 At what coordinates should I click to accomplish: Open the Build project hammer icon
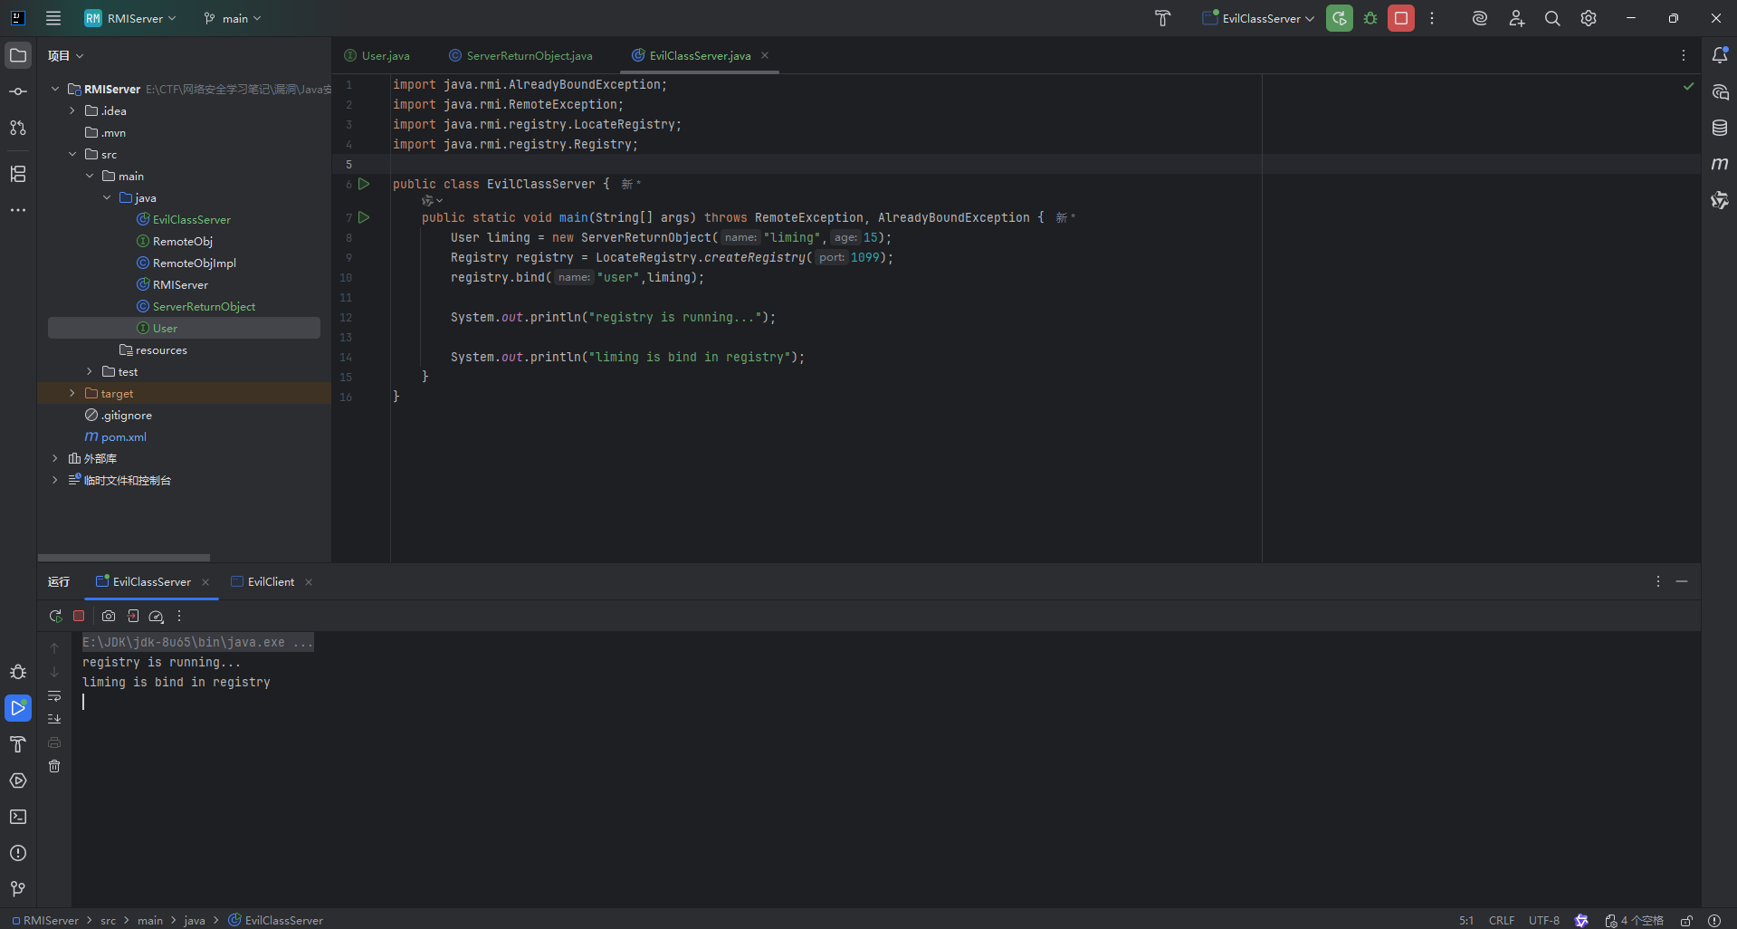click(1163, 18)
